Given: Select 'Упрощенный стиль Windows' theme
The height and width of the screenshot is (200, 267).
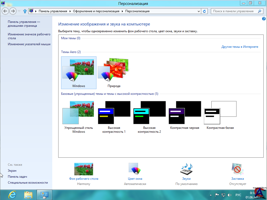Looking at the screenshot, I should tap(79, 117).
